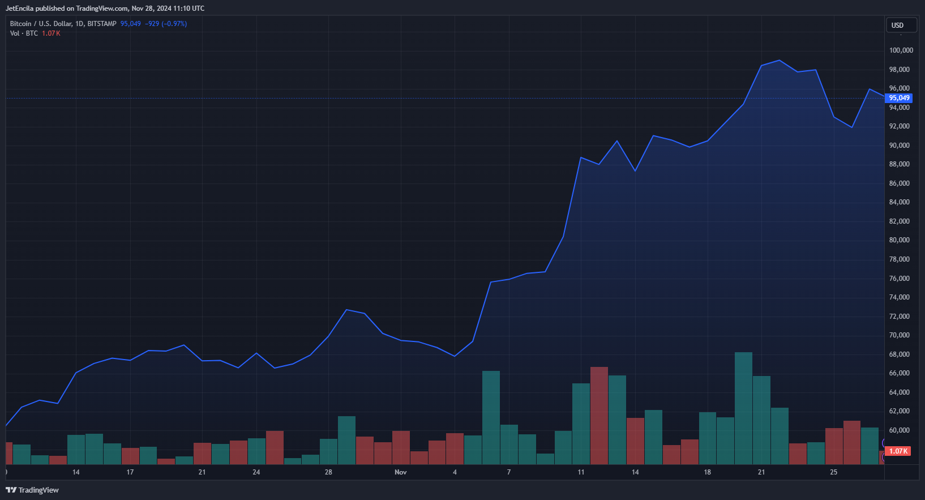Click the TradingView logo icon
925x500 pixels.
[11, 490]
